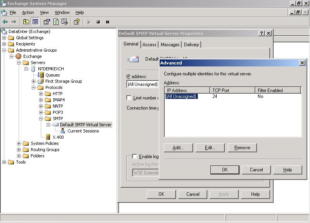
Task: Toggle the Show/Hide Console Tree icon
Action: (35, 22)
